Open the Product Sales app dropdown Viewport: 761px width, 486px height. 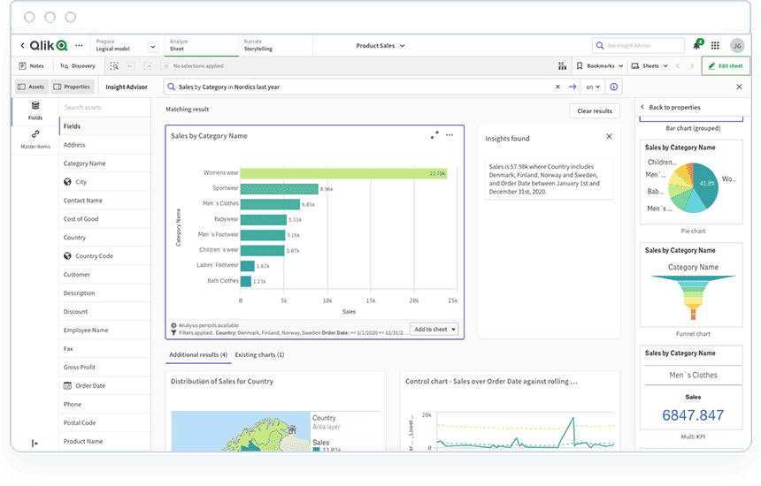(380, 45)
